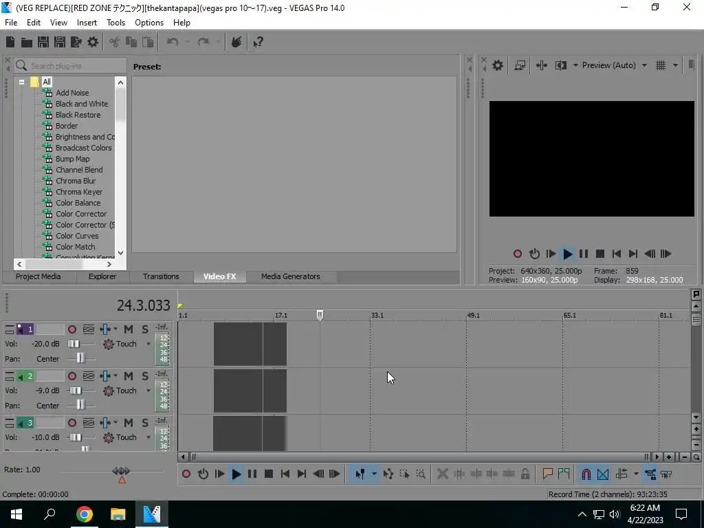Click the Save As floppy disk icon
The image size is (704, 528).
click(60, 42)
